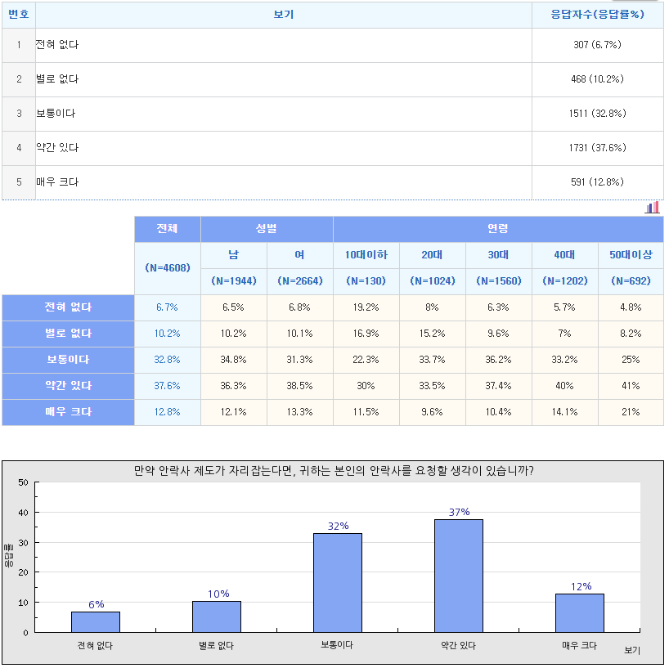Click the female sample size '(N=2664)'
Screen dimensions: 669x668
[x=299, y=281]
